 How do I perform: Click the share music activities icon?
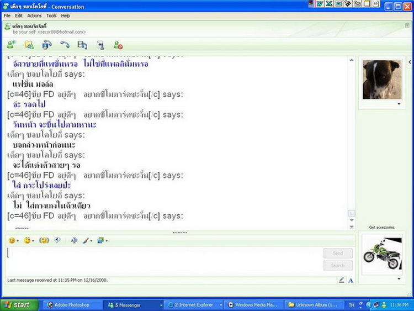[82, 45]
